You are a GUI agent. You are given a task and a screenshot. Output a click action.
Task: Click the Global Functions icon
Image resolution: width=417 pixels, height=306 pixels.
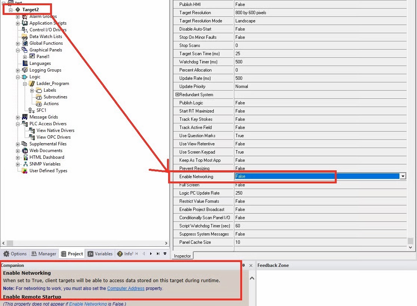click(25, 43)
